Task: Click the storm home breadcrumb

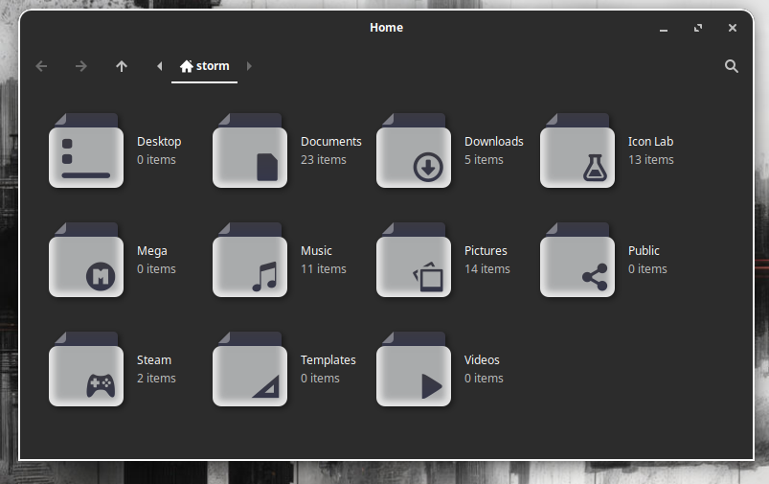Action: tap(205, 66)
